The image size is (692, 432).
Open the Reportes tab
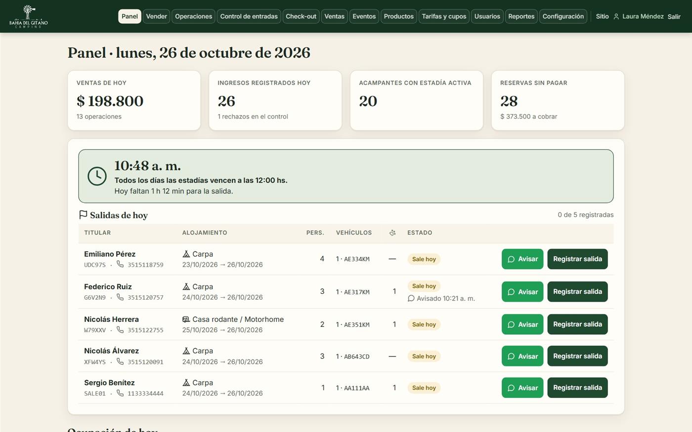pyautogui.click(x=521, y=16)
